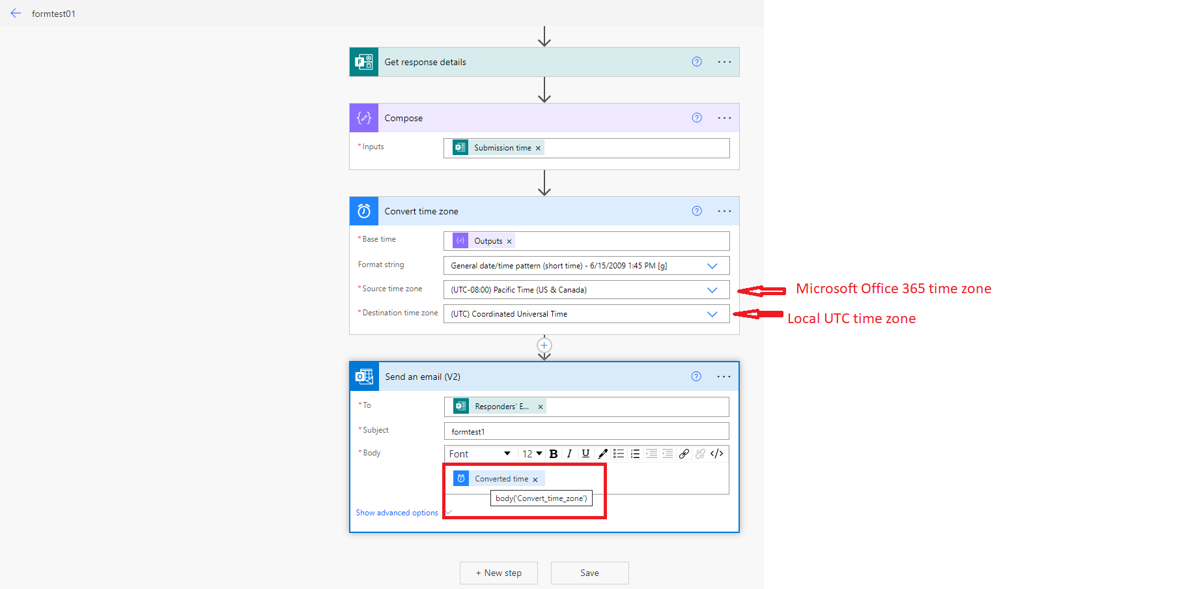Open the ellipsis menu on Compose

pyautogui.click(x=724, y=118)
